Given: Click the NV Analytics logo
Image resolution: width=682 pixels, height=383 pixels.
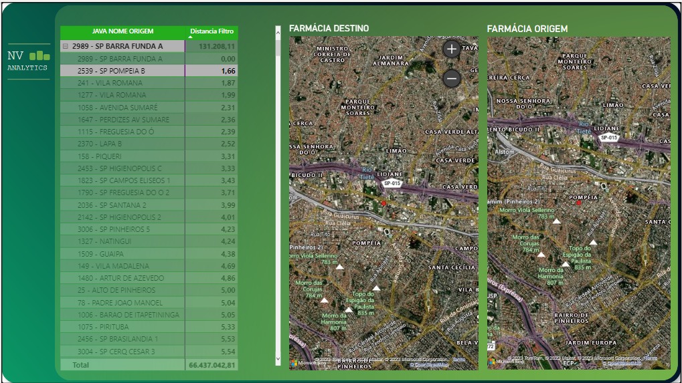Looking at the screenshot, I should click(28, 61).
